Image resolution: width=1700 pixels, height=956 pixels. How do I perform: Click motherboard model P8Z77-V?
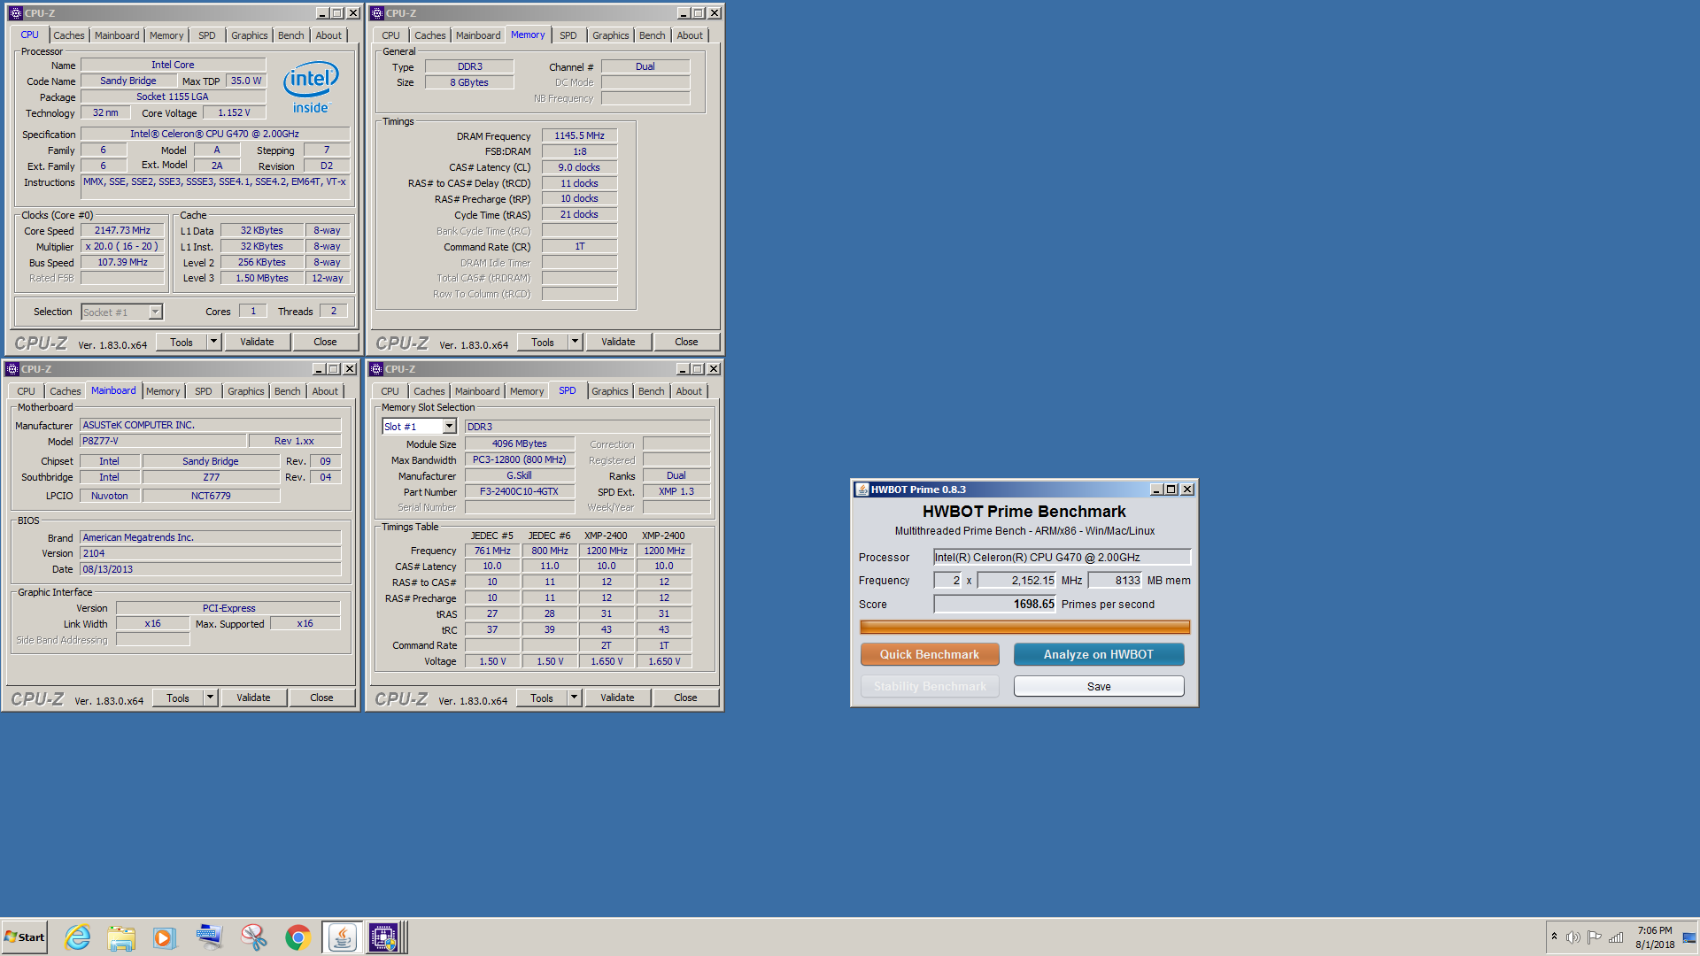click(x=162, y=441)
